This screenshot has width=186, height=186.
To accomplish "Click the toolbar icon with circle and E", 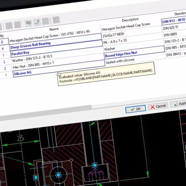I will [x=29, y=23].
